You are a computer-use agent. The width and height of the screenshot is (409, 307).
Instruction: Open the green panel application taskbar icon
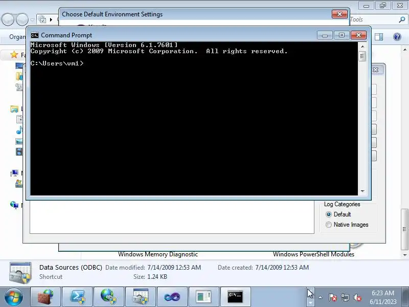click(x=203, y=297)
